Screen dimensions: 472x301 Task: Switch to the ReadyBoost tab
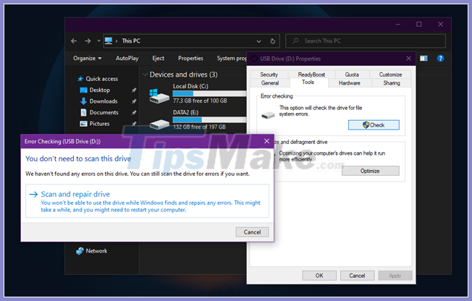click(311, 75)
